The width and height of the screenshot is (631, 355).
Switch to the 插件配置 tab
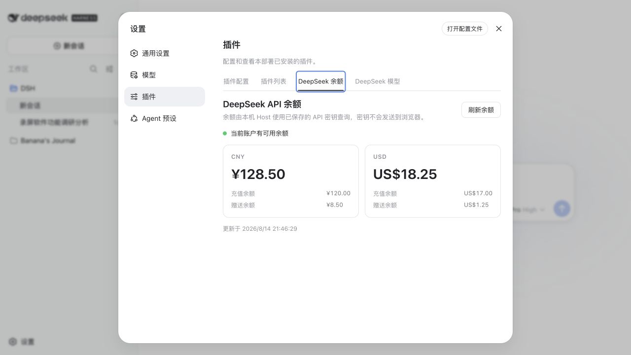pos(236,81)
